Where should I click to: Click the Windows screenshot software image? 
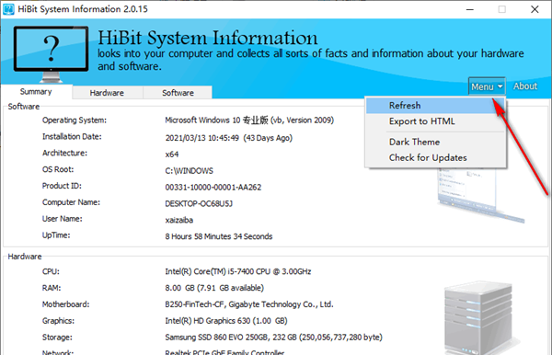(x=481, y=195)
